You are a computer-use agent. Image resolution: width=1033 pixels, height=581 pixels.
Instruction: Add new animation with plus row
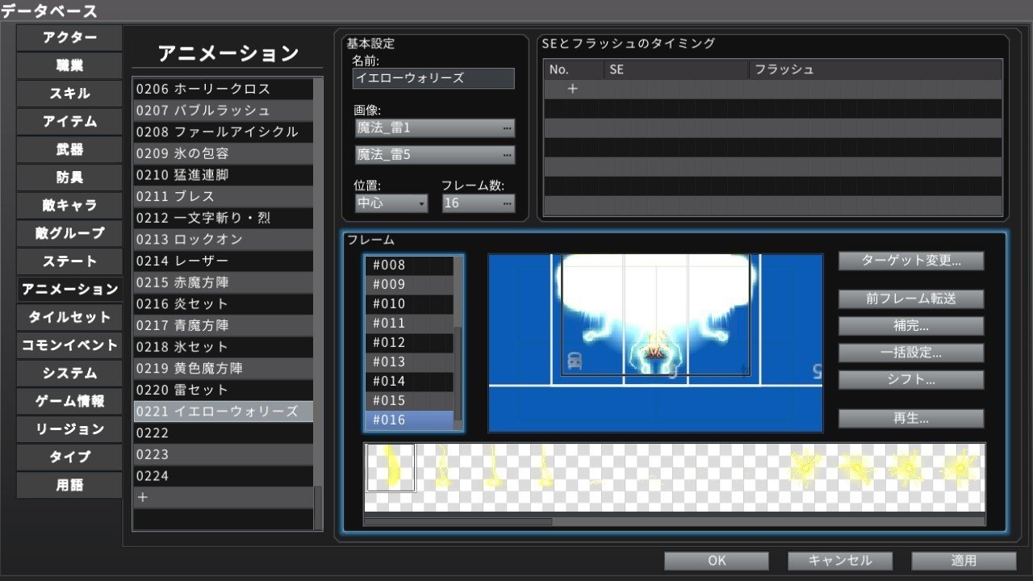(x=223, y=498)
